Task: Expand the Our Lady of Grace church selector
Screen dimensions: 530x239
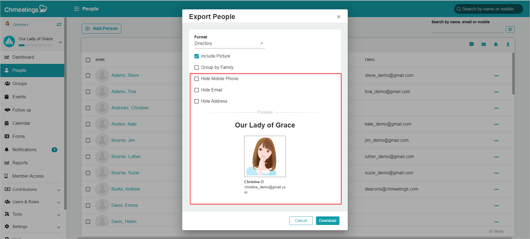Action: [60, 42]
